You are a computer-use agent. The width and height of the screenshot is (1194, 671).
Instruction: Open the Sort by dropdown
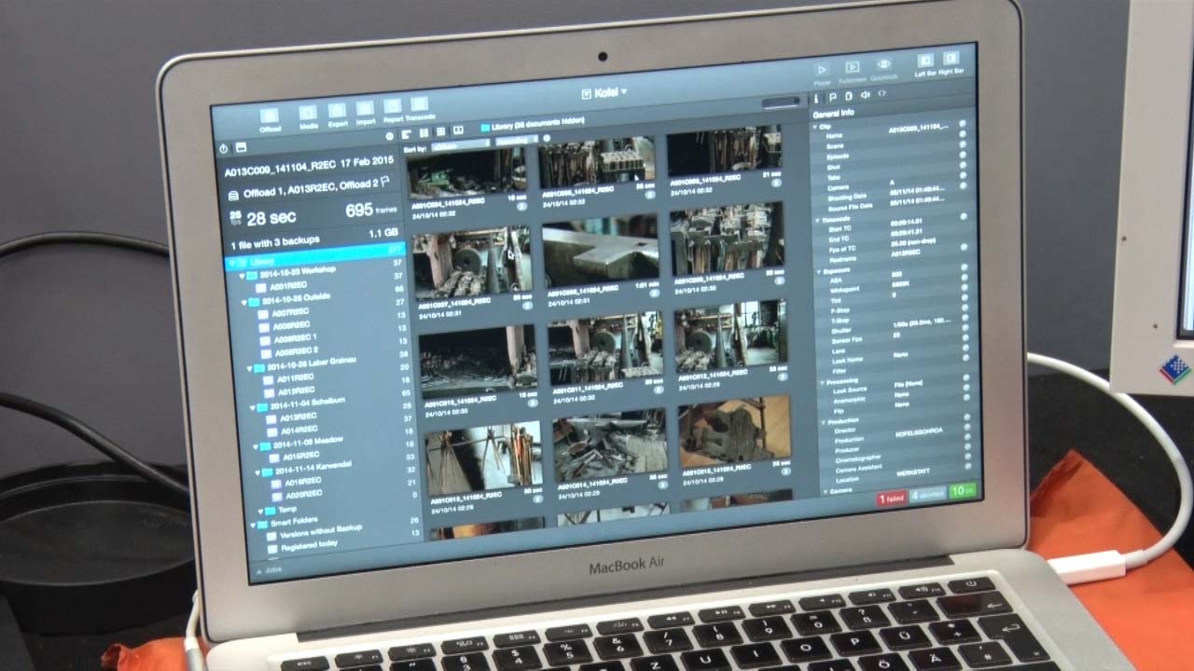tap(460, 145)
